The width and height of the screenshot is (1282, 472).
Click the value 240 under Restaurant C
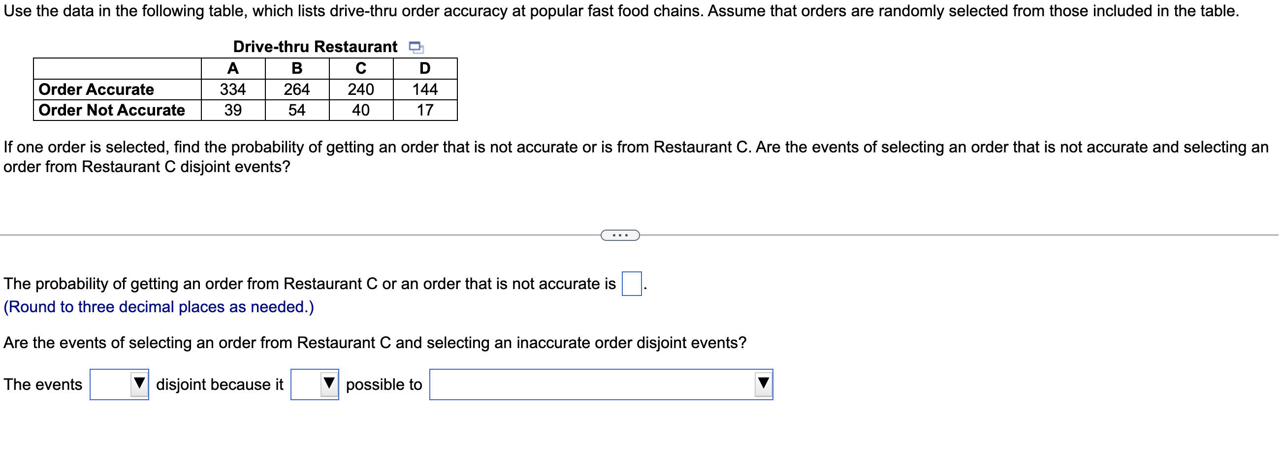click(x=360, y=89)
